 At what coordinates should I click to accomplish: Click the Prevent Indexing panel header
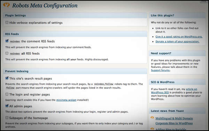click(75, 71)
